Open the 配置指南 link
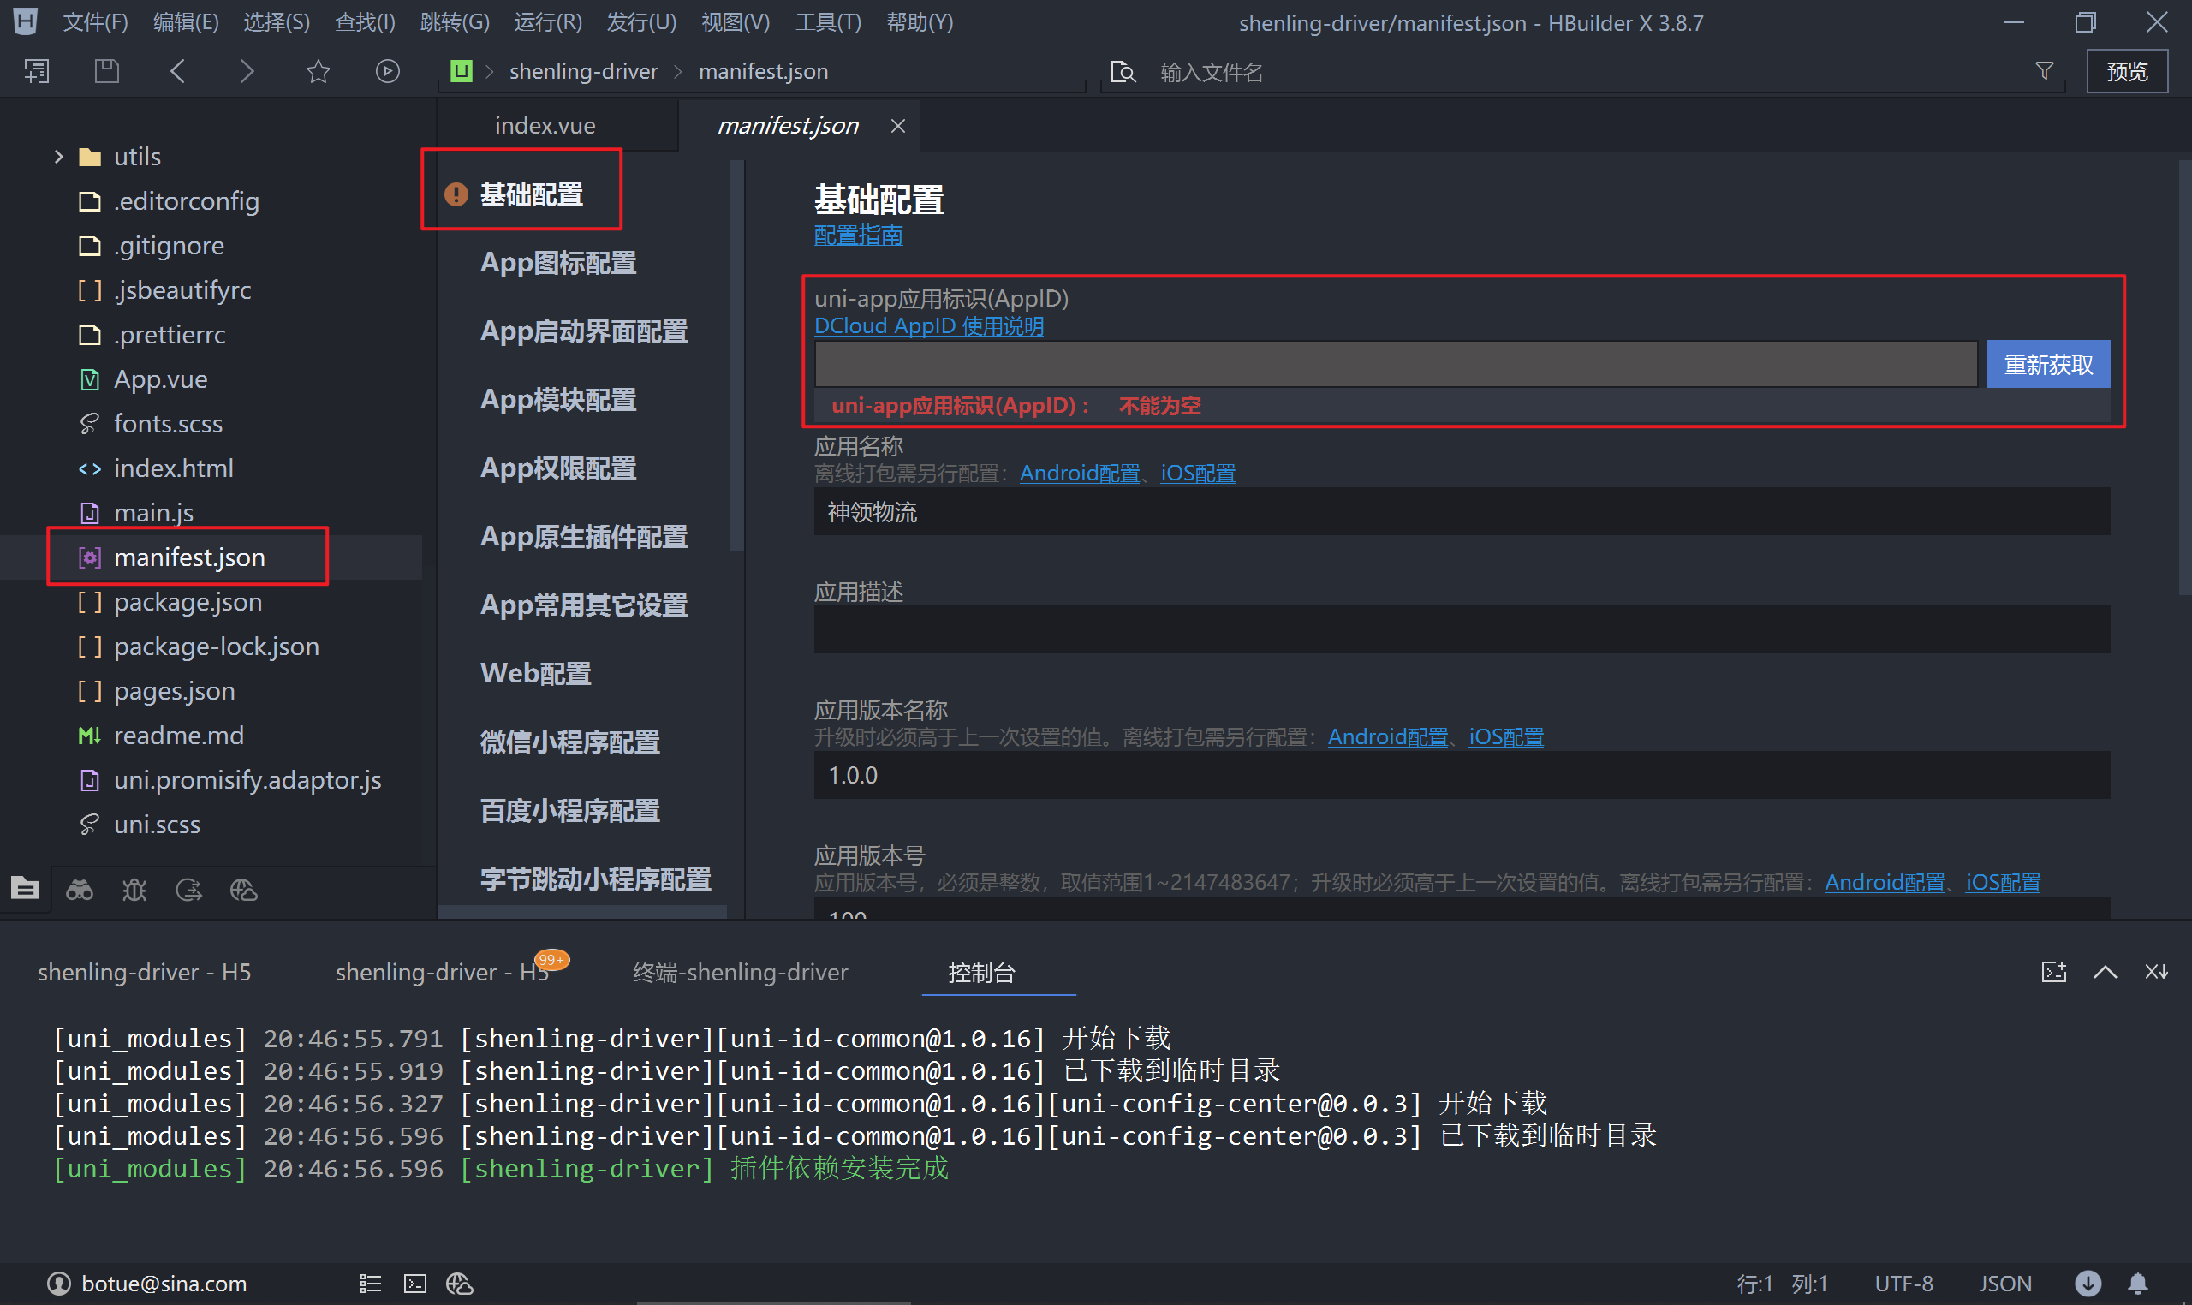Screen dimensions: 2192x1305 [858, 235]
